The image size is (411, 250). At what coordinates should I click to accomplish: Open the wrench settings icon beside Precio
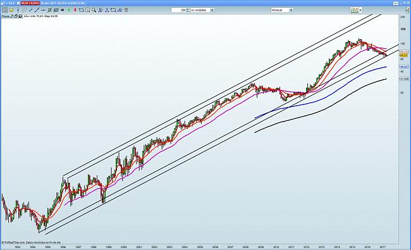click(12, 16)
